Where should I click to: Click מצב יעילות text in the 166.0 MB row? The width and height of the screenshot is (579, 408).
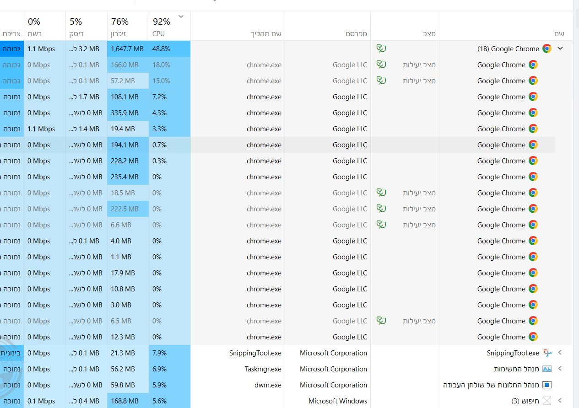point(419,65)
